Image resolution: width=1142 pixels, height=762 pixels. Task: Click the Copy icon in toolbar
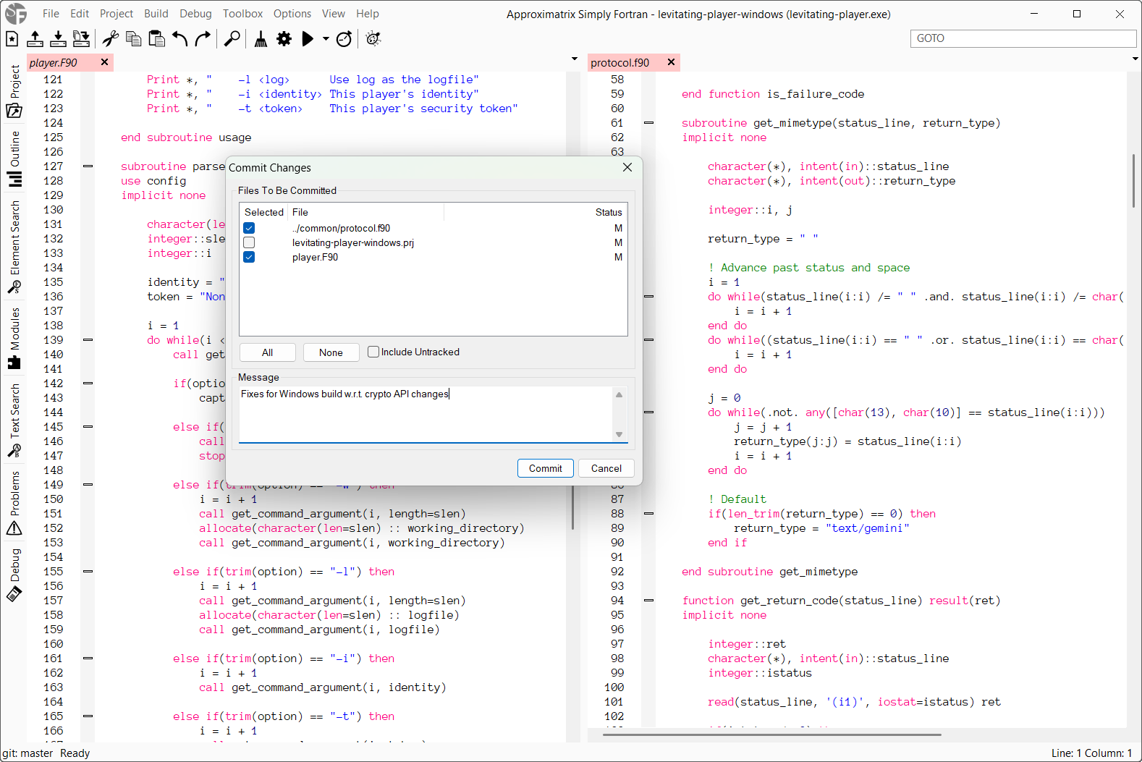tap(134, 39)
